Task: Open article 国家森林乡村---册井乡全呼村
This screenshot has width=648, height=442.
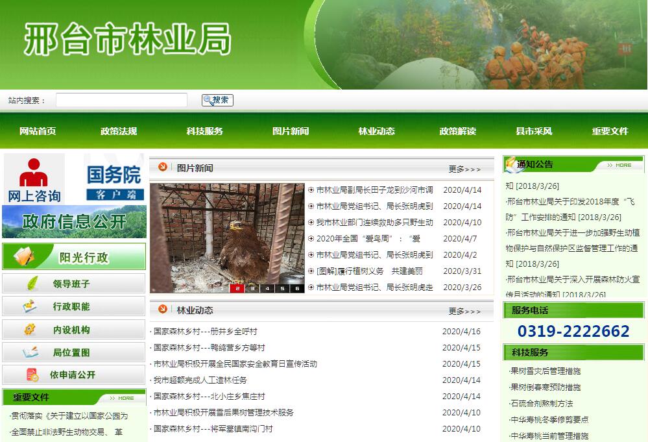Action: tap(206, 332)
